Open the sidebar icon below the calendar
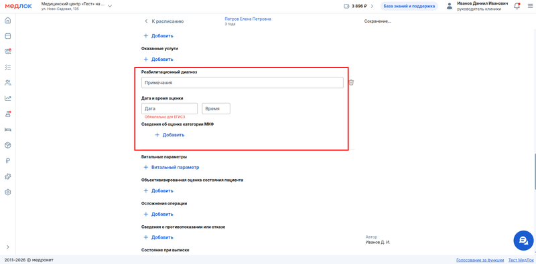Image resolution: width=536 pixels, height=264 pixels. [x=8, y=51]
